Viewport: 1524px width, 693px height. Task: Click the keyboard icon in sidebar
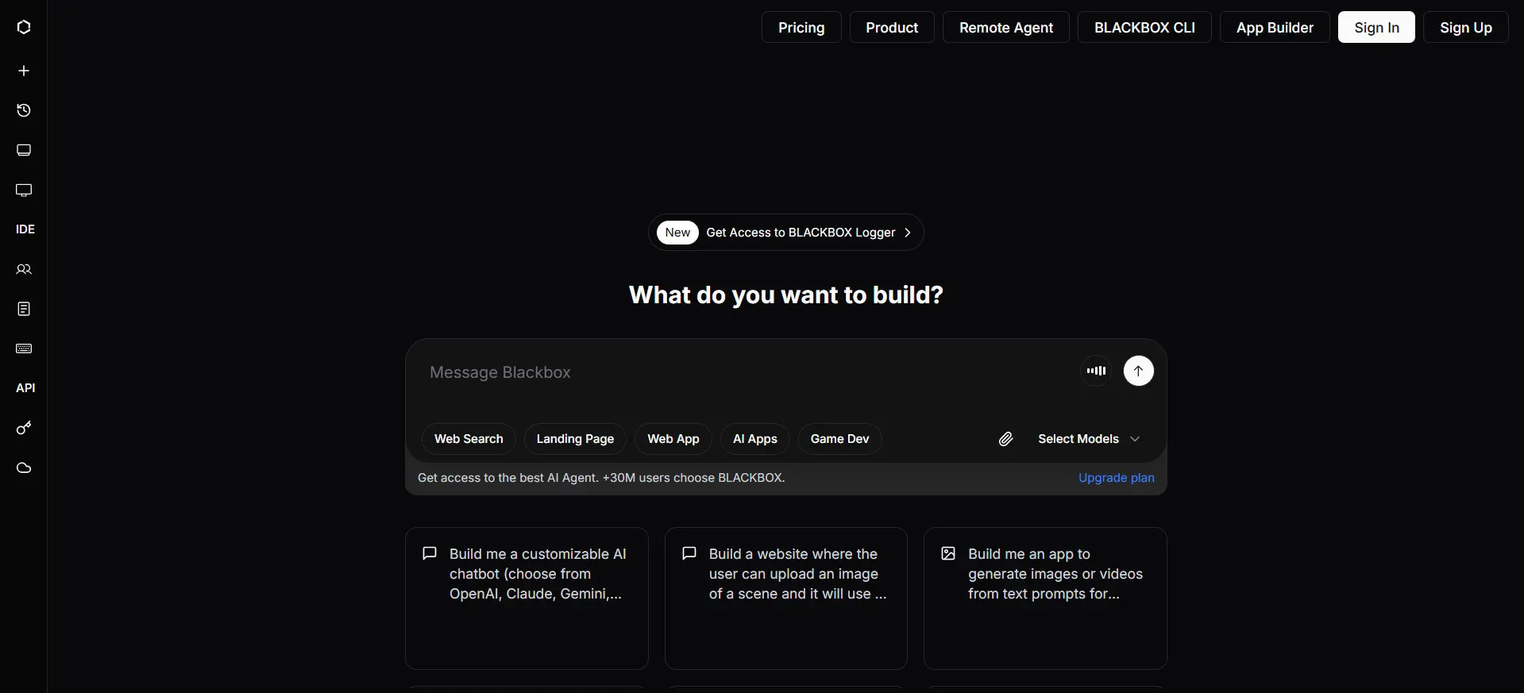coord(24,348)
